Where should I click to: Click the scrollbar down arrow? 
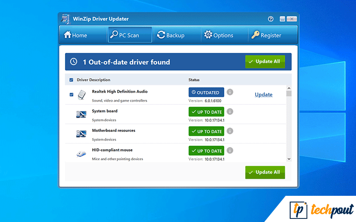(x=289, y=159)
